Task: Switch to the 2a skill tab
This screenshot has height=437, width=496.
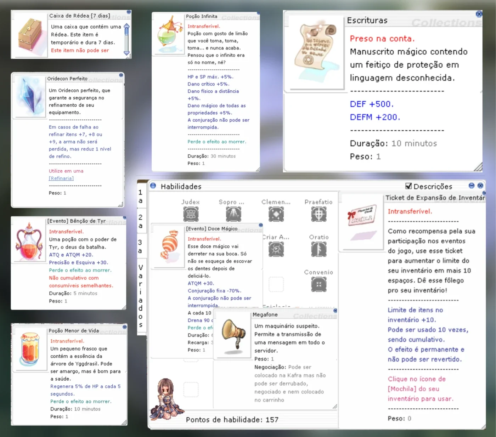Action: click(140, 221)
